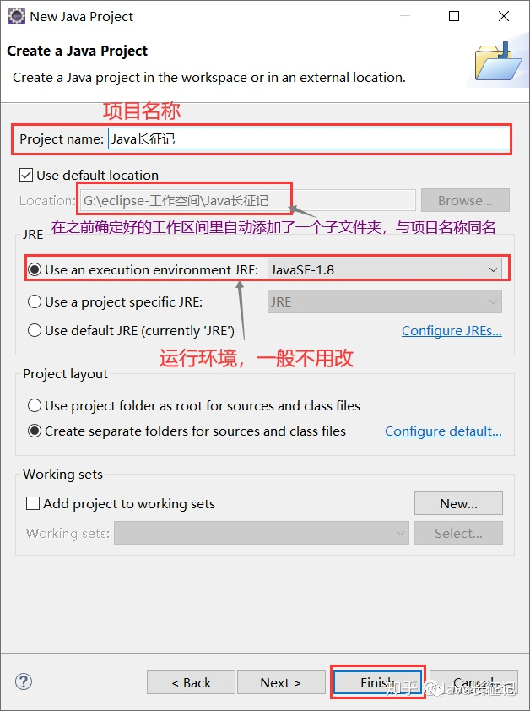Open Configure default layout link
530x711 pixels.
click(443, 431)
